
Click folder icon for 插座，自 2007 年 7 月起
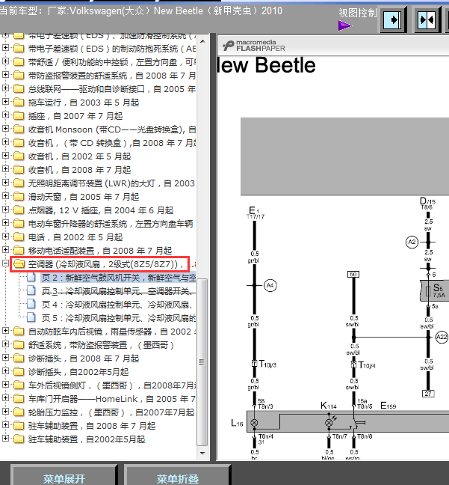19,116
